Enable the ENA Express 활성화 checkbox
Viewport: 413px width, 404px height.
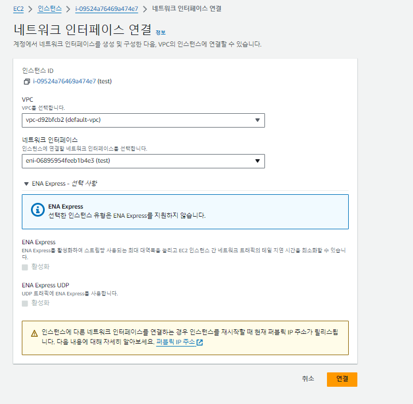(25, 267)
